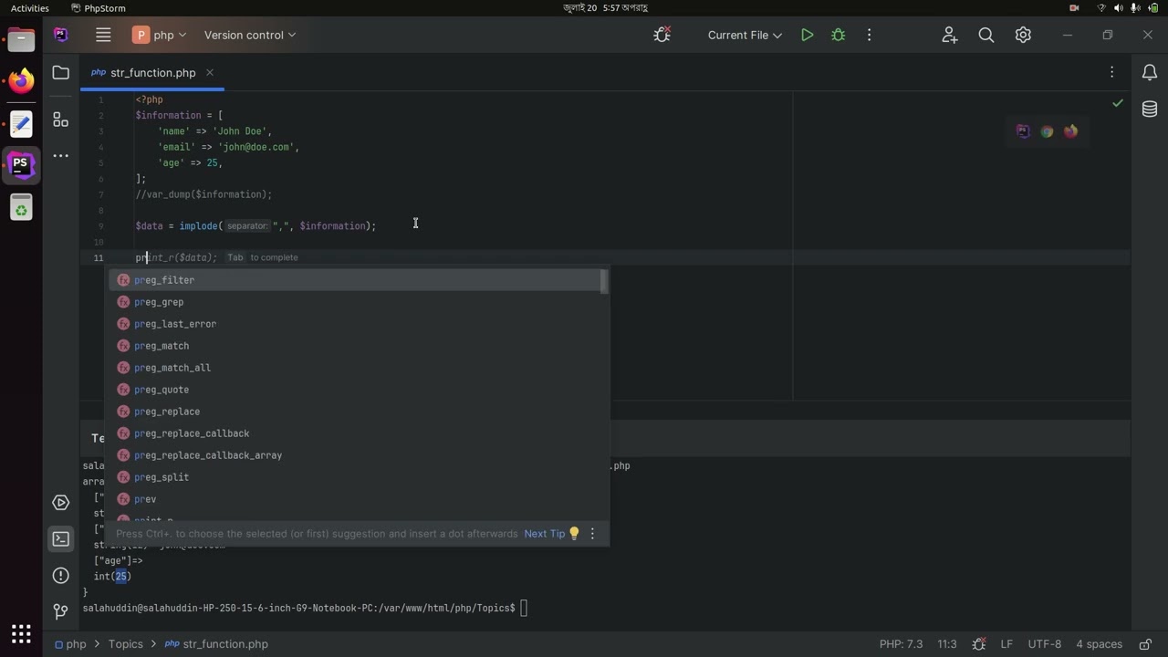Click the listen for debug connections icon
Viewport: 1168px width, 657px height.
coord(662,35)
